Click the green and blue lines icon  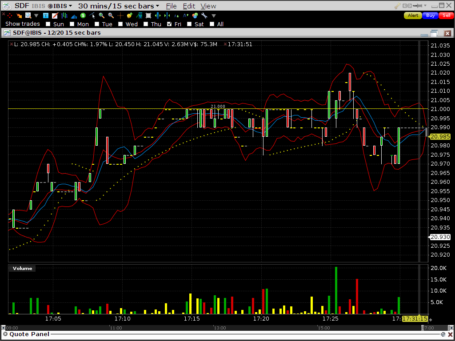click(x=139, y=16)
